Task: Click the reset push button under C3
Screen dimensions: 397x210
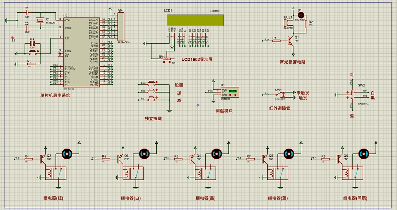Action: [33, 52]
